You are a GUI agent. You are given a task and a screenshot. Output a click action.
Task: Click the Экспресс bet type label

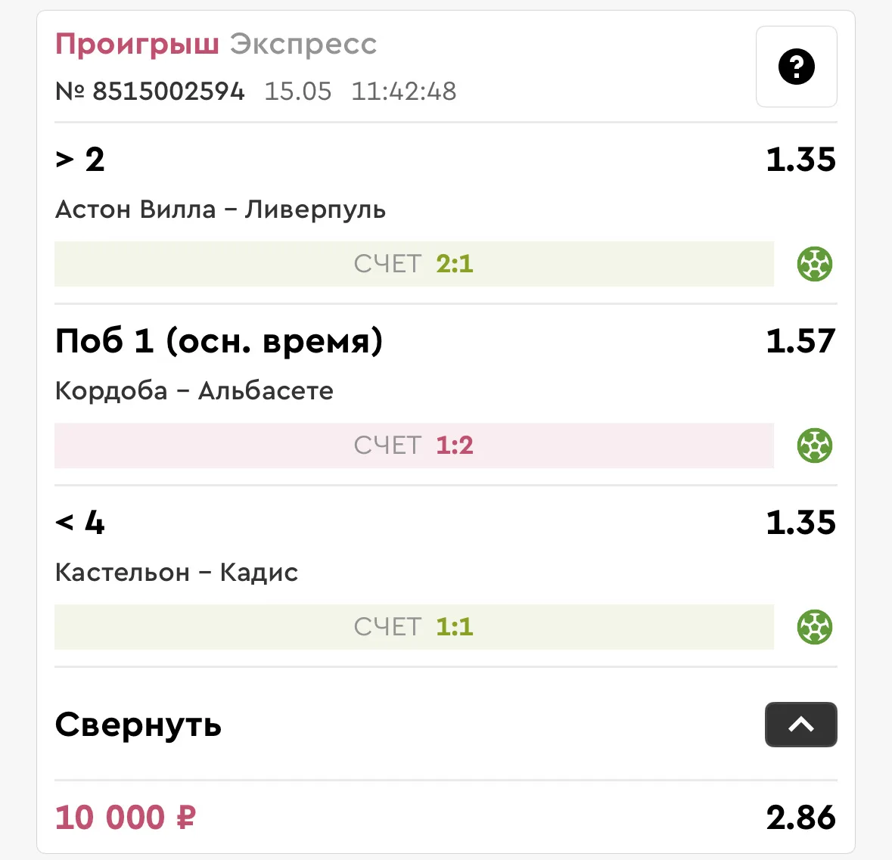303,44
